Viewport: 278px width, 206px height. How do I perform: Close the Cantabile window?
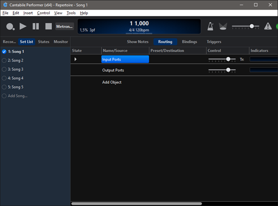[x=270, y=5]
